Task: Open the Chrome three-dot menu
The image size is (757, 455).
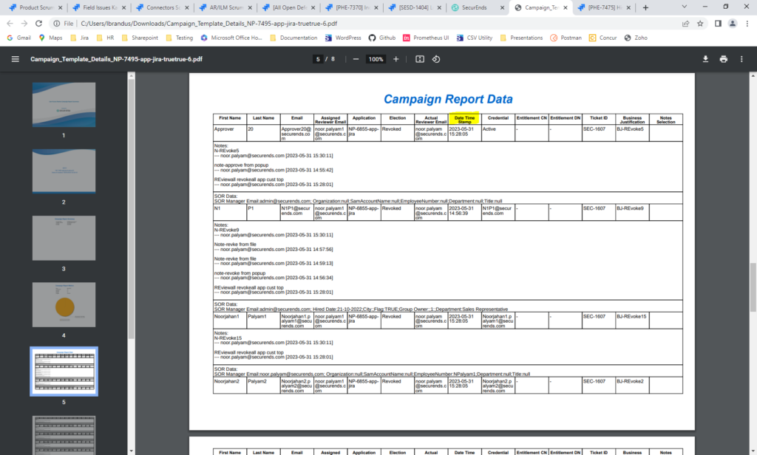Action: click(747, 23)
